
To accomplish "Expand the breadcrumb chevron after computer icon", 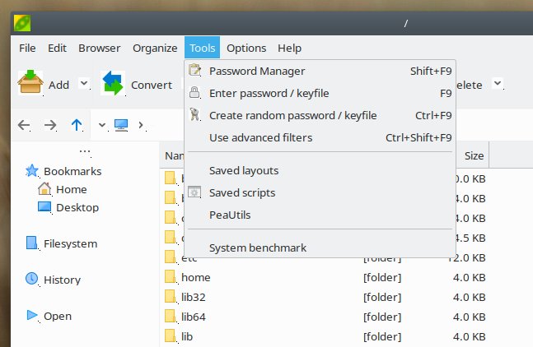I will (141, 125).
